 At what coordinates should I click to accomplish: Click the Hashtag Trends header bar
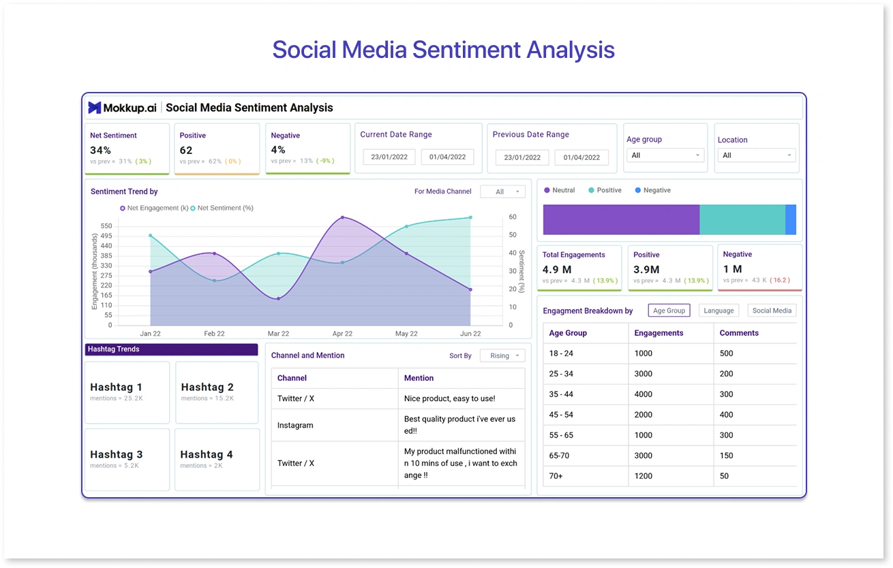point(171,349)
